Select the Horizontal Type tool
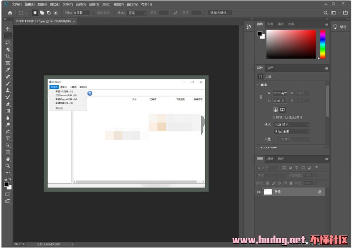Image resolution: width=352 pixels, height=249 pixels. [x=7, y=138]
